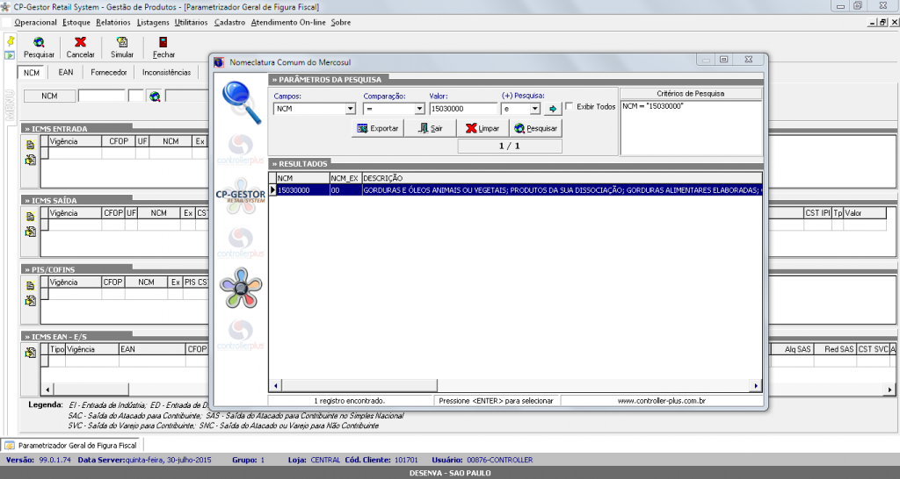This screenshot has width=900, height=479.
Task: Click the vertical MENU sidebar label
Action: pyautogui.click(x=9, y=105)
